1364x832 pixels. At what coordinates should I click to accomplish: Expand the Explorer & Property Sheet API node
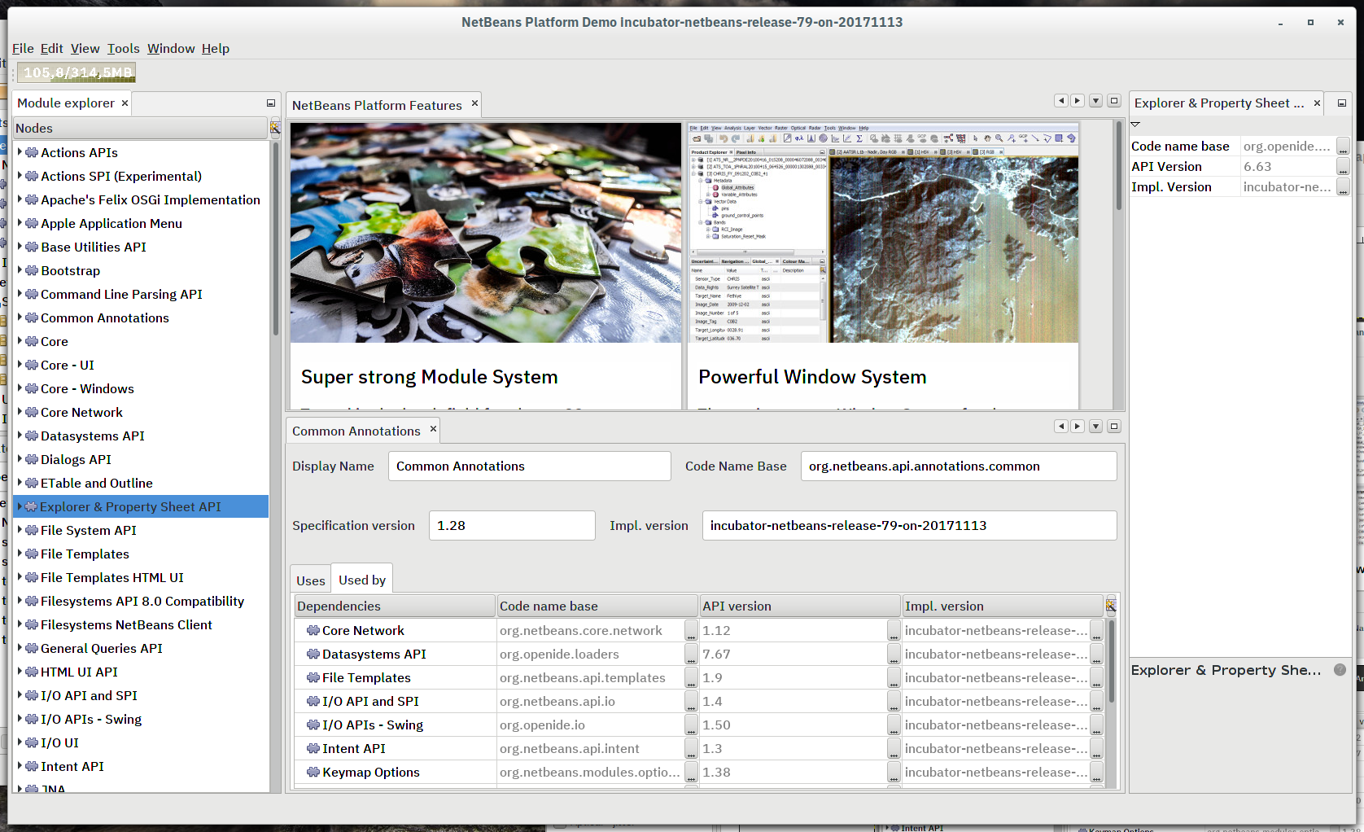point(20,506)
